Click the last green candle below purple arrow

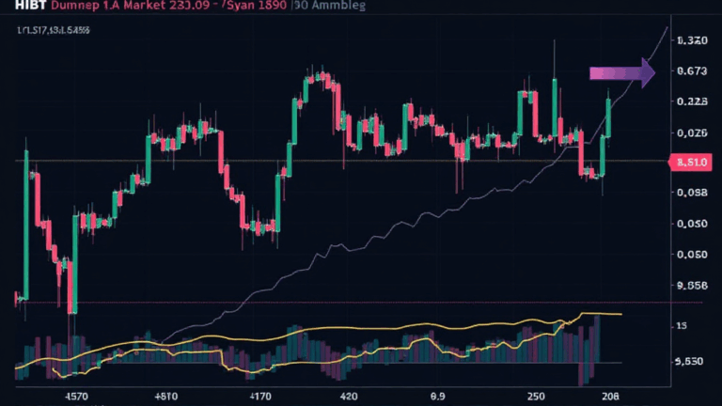coord(609,117)
